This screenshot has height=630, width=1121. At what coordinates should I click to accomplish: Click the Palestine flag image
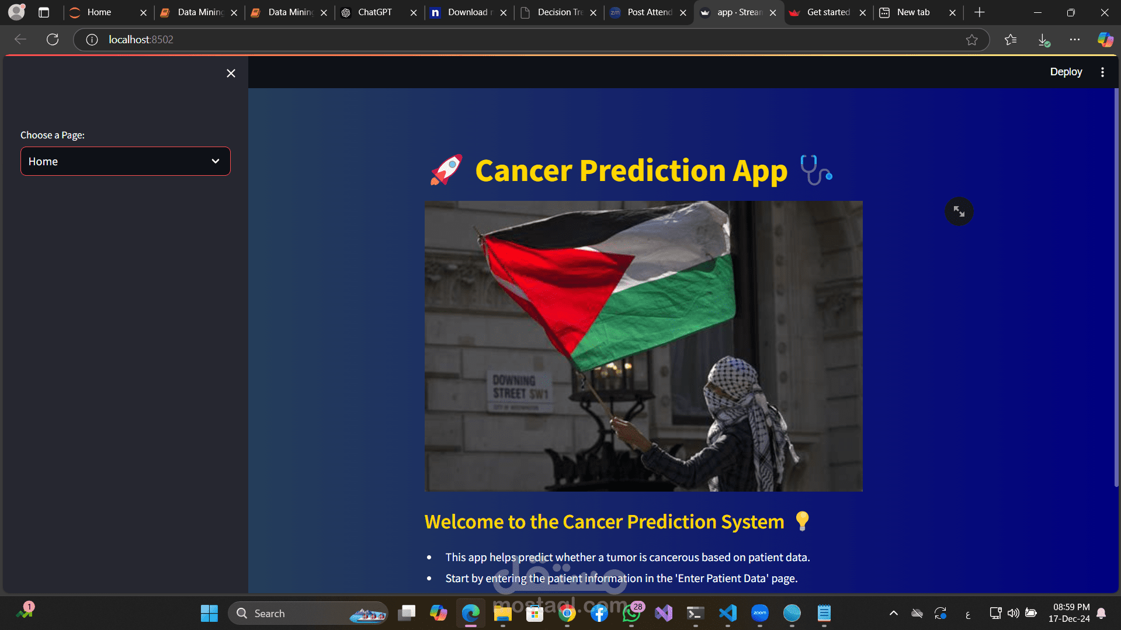(x=643, y=346)
